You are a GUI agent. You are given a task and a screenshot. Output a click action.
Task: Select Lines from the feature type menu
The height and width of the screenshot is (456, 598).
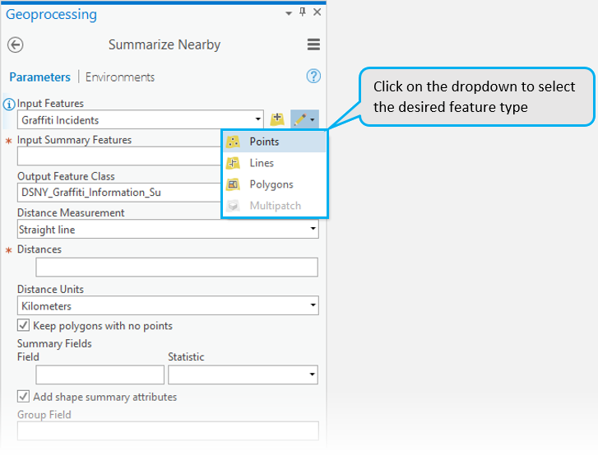262,163
